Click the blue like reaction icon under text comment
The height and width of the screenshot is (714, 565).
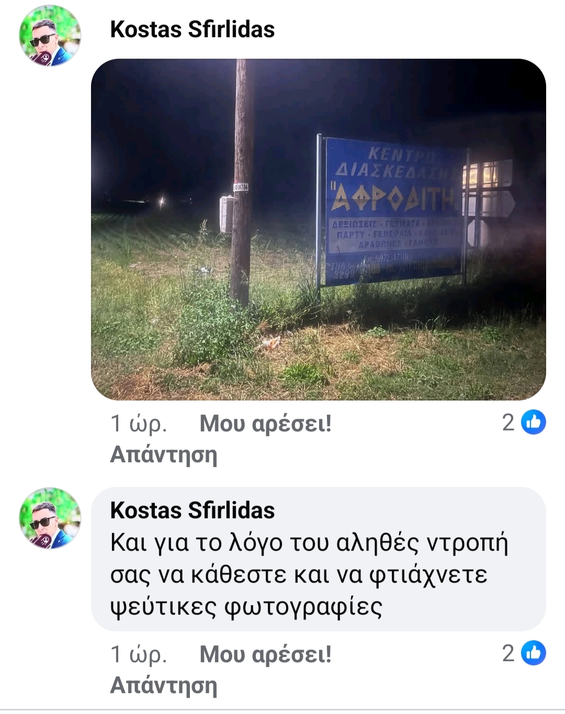[534, 653]
